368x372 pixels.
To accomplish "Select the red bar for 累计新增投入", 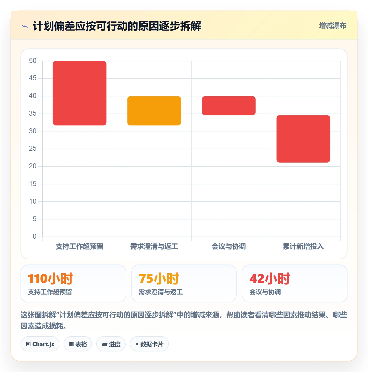I will [303, 139].
